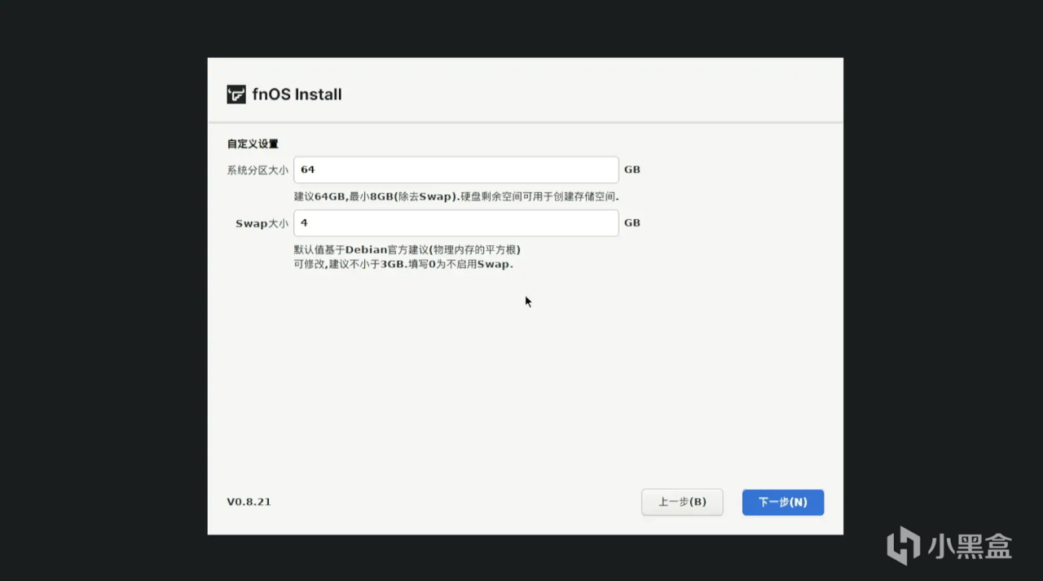Click the hint about Debian官方建议
The width and height of the screenshot is (1043, 581).
tap(407, 249)
